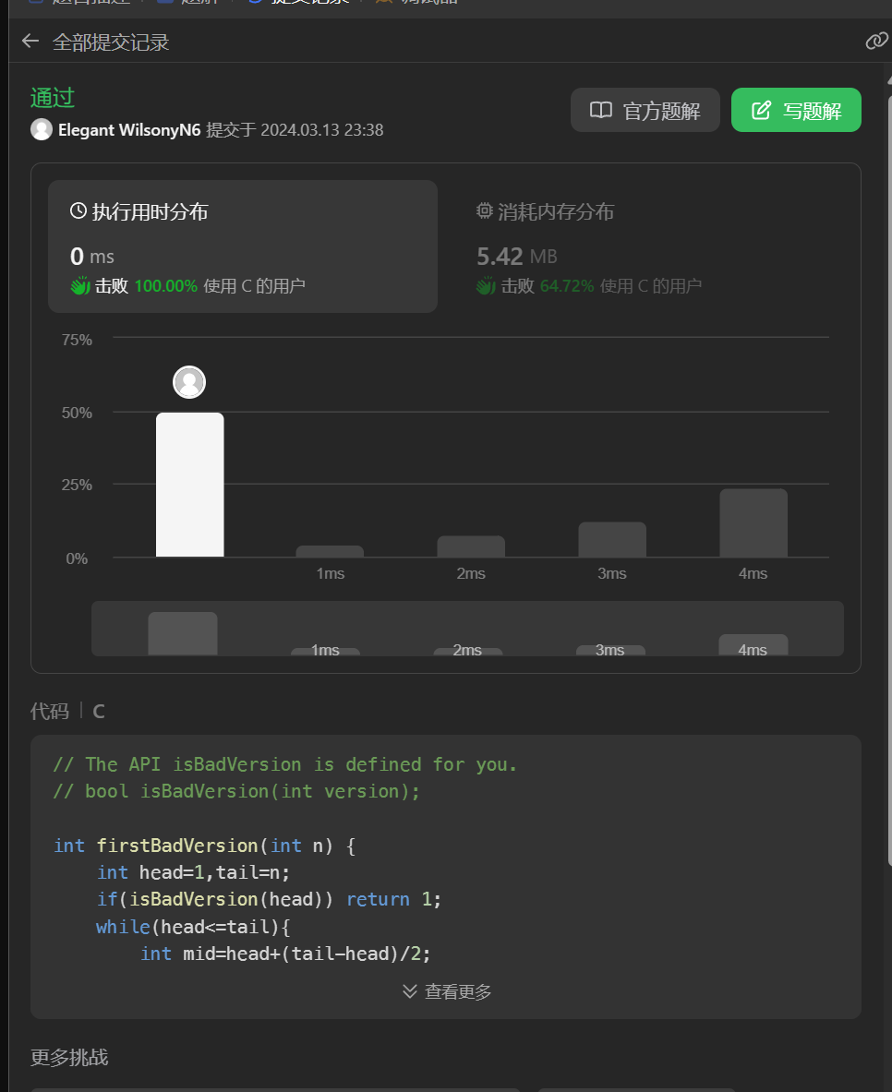Click the clapping hands icon under 0 ms
Image resolution: width=892 pixels, height=1092 pixels.
[x=79, y=286]
